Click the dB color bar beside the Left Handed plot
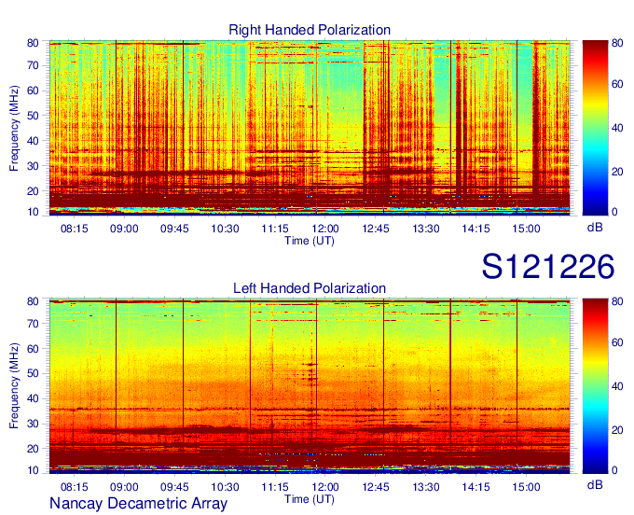 tap(595, 386)
